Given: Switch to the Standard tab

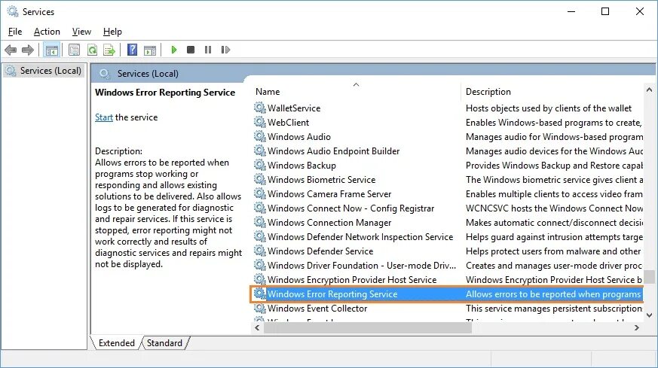Looking at the screenshot, I should 164,343.
